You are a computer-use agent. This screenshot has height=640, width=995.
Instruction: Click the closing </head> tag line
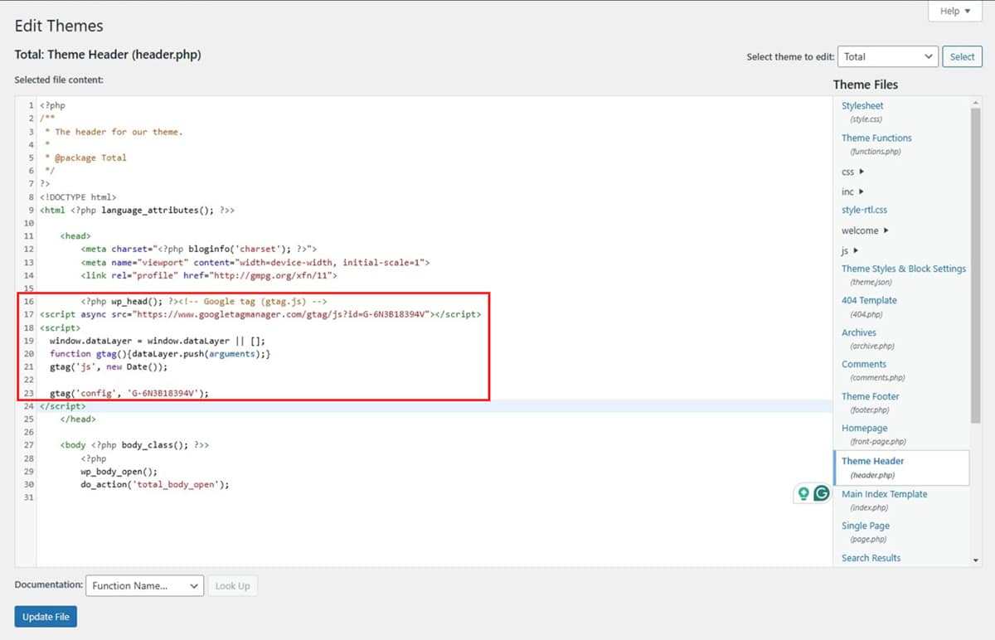(x=78, y=419)
